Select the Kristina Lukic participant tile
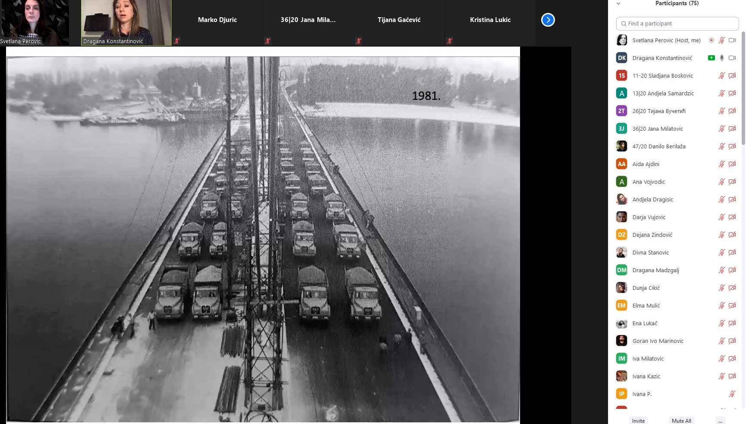 click(490, 22)
